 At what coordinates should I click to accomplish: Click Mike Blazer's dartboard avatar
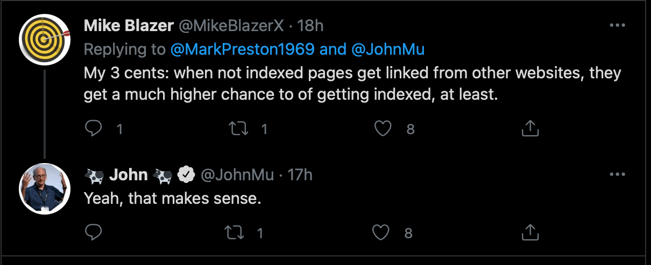(45, 39)
